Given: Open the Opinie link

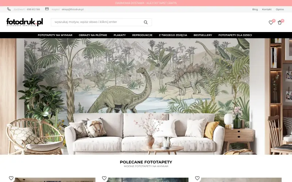Looking at the screenshot, I should 280,9.
